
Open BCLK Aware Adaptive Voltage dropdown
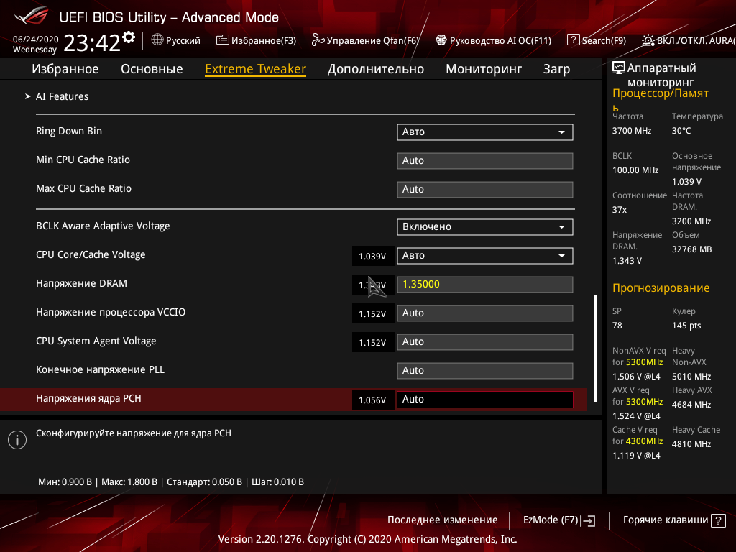(x=485, y=226)
